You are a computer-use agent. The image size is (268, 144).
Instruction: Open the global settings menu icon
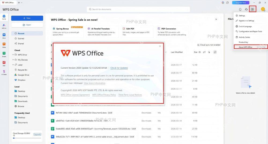click(x=252, y=9)
